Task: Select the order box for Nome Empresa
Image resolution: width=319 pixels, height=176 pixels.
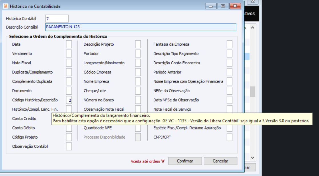Action: (x=138, y=81)
